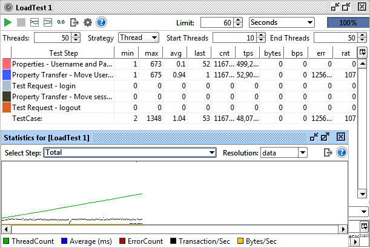This screenshot has height=248, width=370.
Task: Click graph horizontal scrollbar right arrow
Action: point(343,229)
